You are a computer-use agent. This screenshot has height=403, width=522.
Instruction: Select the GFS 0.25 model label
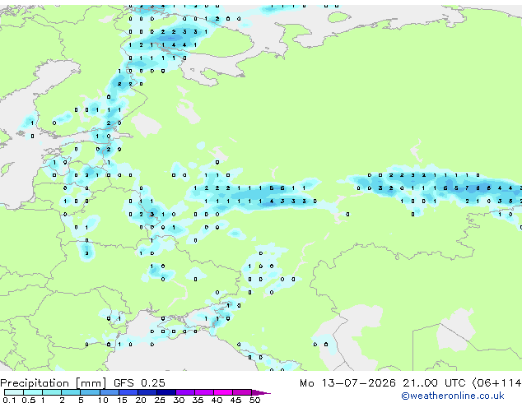tap(139, 383)
